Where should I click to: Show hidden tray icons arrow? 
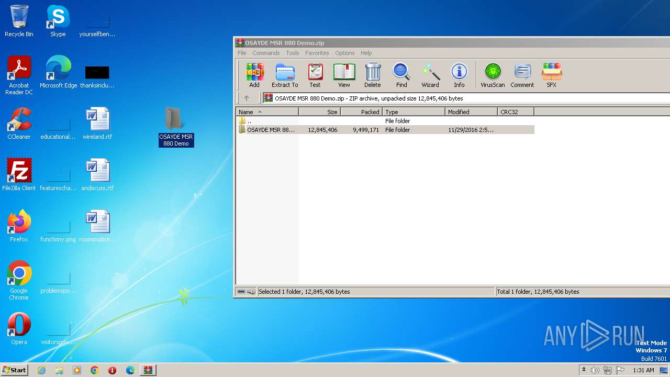coord(584,370)
